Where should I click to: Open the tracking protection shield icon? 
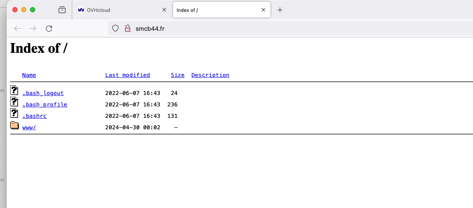tap(115, 28)
